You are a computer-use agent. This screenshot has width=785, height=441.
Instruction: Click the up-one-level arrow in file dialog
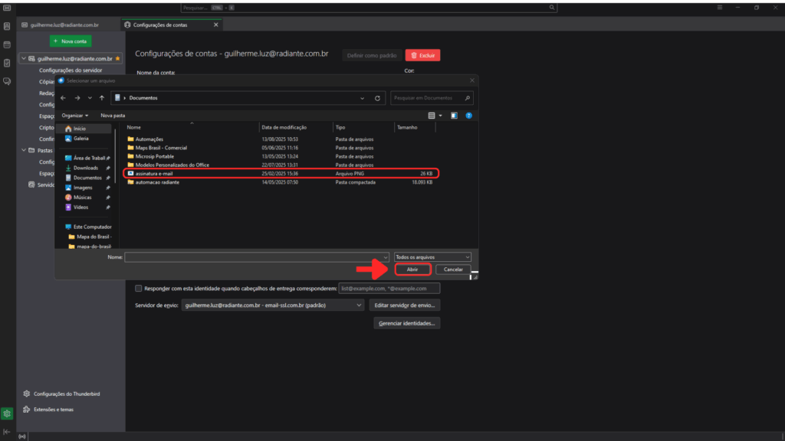click(x=101, y=98)
